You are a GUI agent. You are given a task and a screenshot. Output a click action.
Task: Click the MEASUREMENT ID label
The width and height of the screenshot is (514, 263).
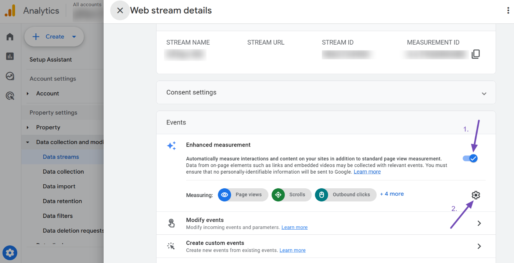(x=433, y=42)
